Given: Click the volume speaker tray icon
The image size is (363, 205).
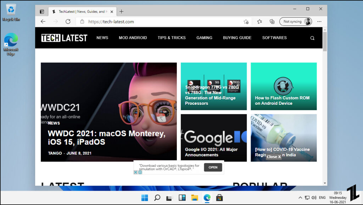Looking at the screenshot, I should coord(314,198).
